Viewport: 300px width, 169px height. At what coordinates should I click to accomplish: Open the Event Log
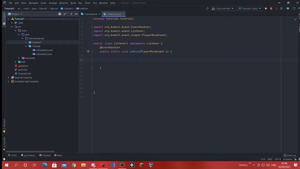[290, 155]
